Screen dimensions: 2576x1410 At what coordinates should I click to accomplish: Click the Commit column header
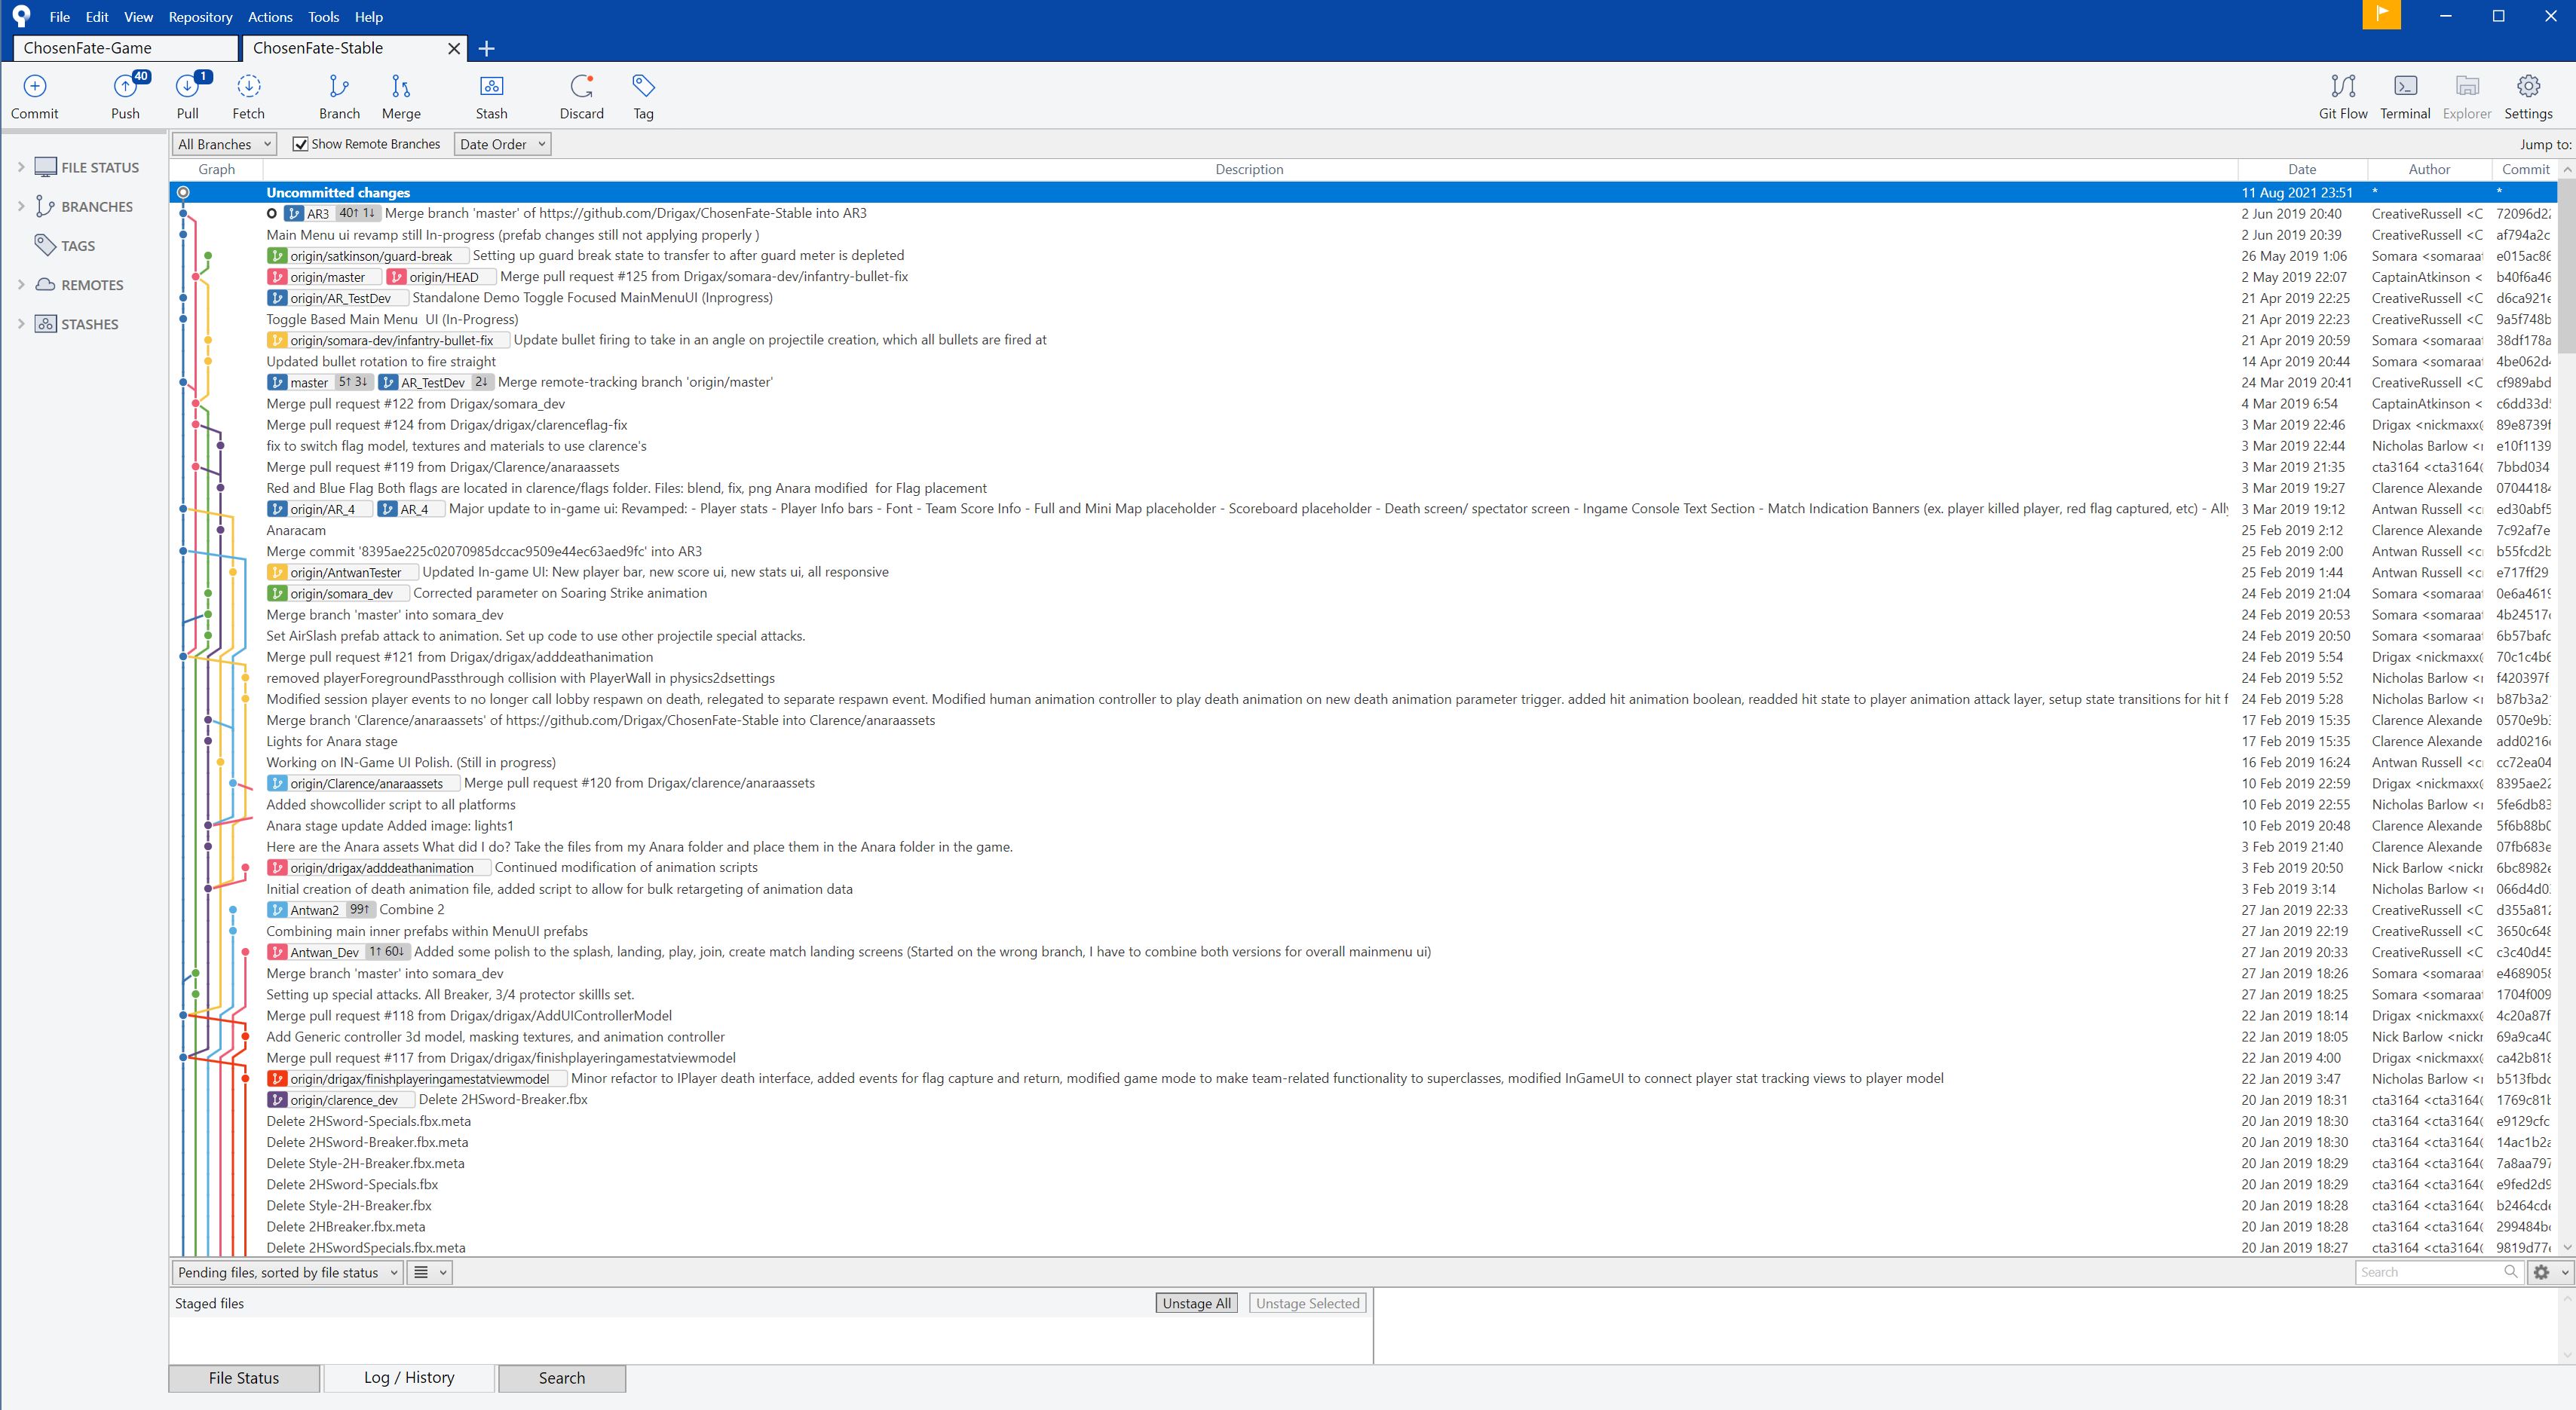point(2525,170)
